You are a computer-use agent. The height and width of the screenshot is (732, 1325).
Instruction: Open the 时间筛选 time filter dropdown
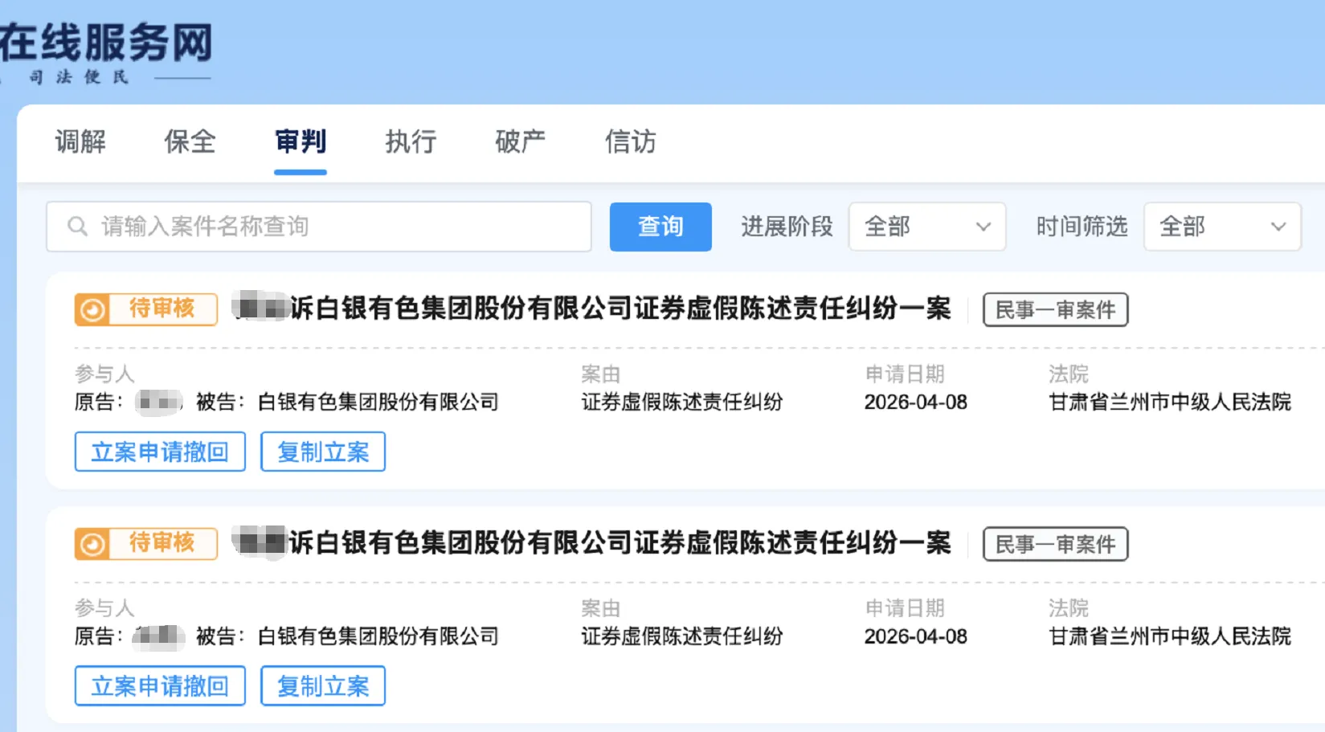coord(1221,227)
